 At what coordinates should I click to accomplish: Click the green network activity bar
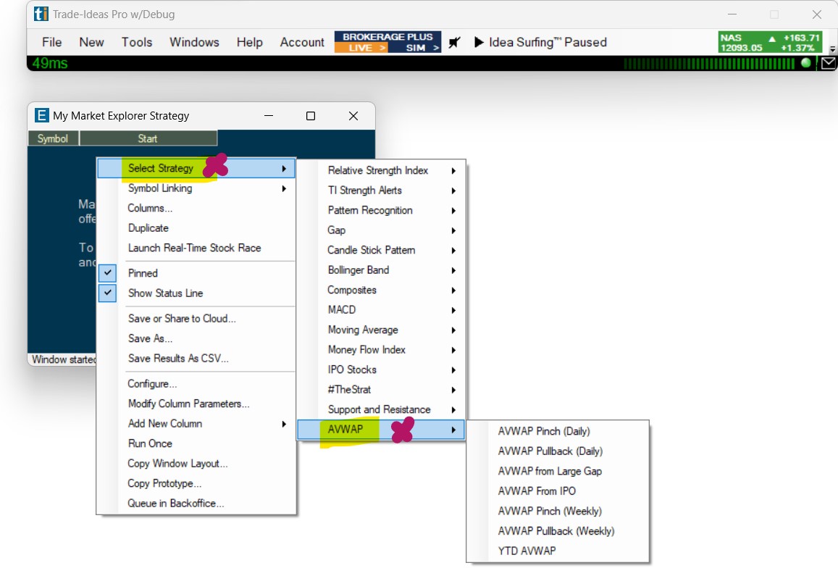coord(708,64)
